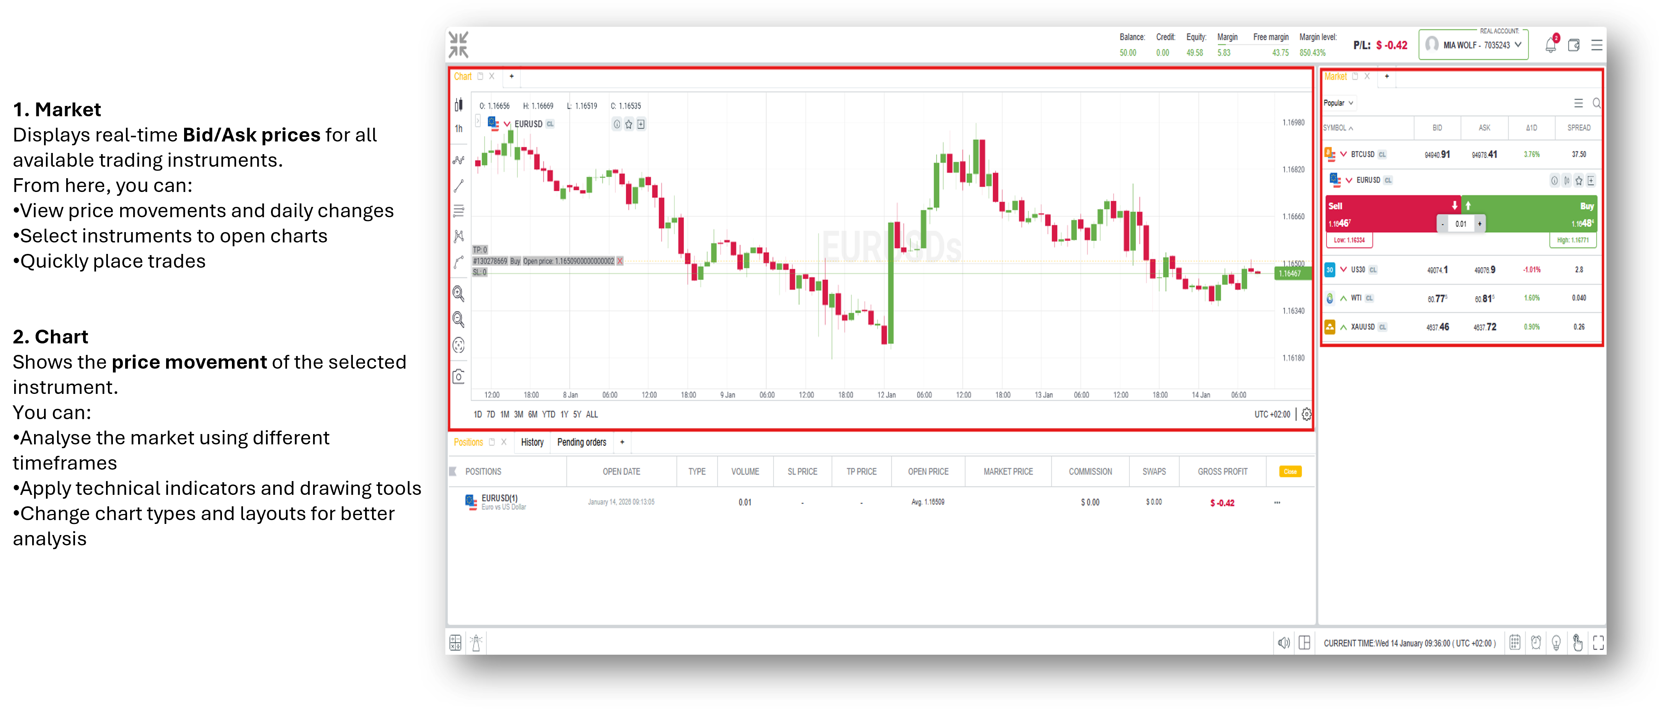Open the layout grid icon in status bar
This screenshot has height=709, width=1661.
[x=1304, y=642]
